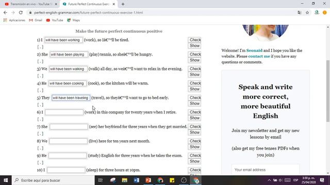The height and width of the screenshot is (185, 330).
Task: Close the Future Perfect Continuous tab
Action: [113, 4]
